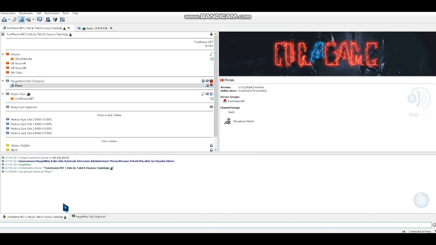The image size is (436, 245).
Task: Open the Self menu
Action: [39, 13]
